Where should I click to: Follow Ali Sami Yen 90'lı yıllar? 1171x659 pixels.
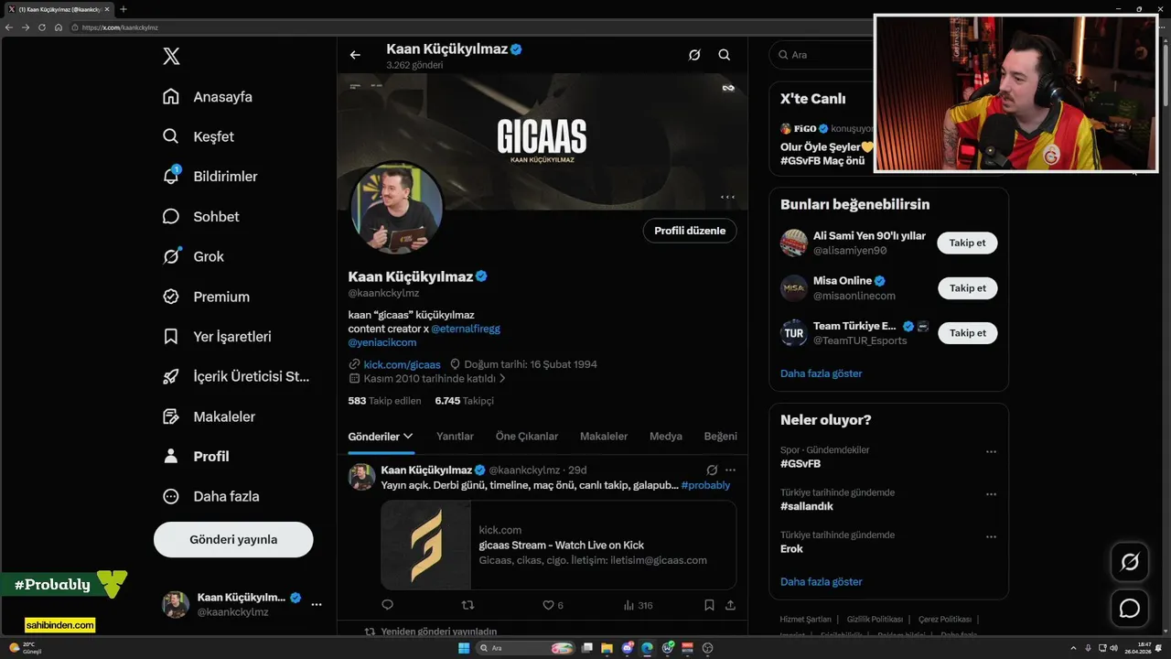[967, 243]
